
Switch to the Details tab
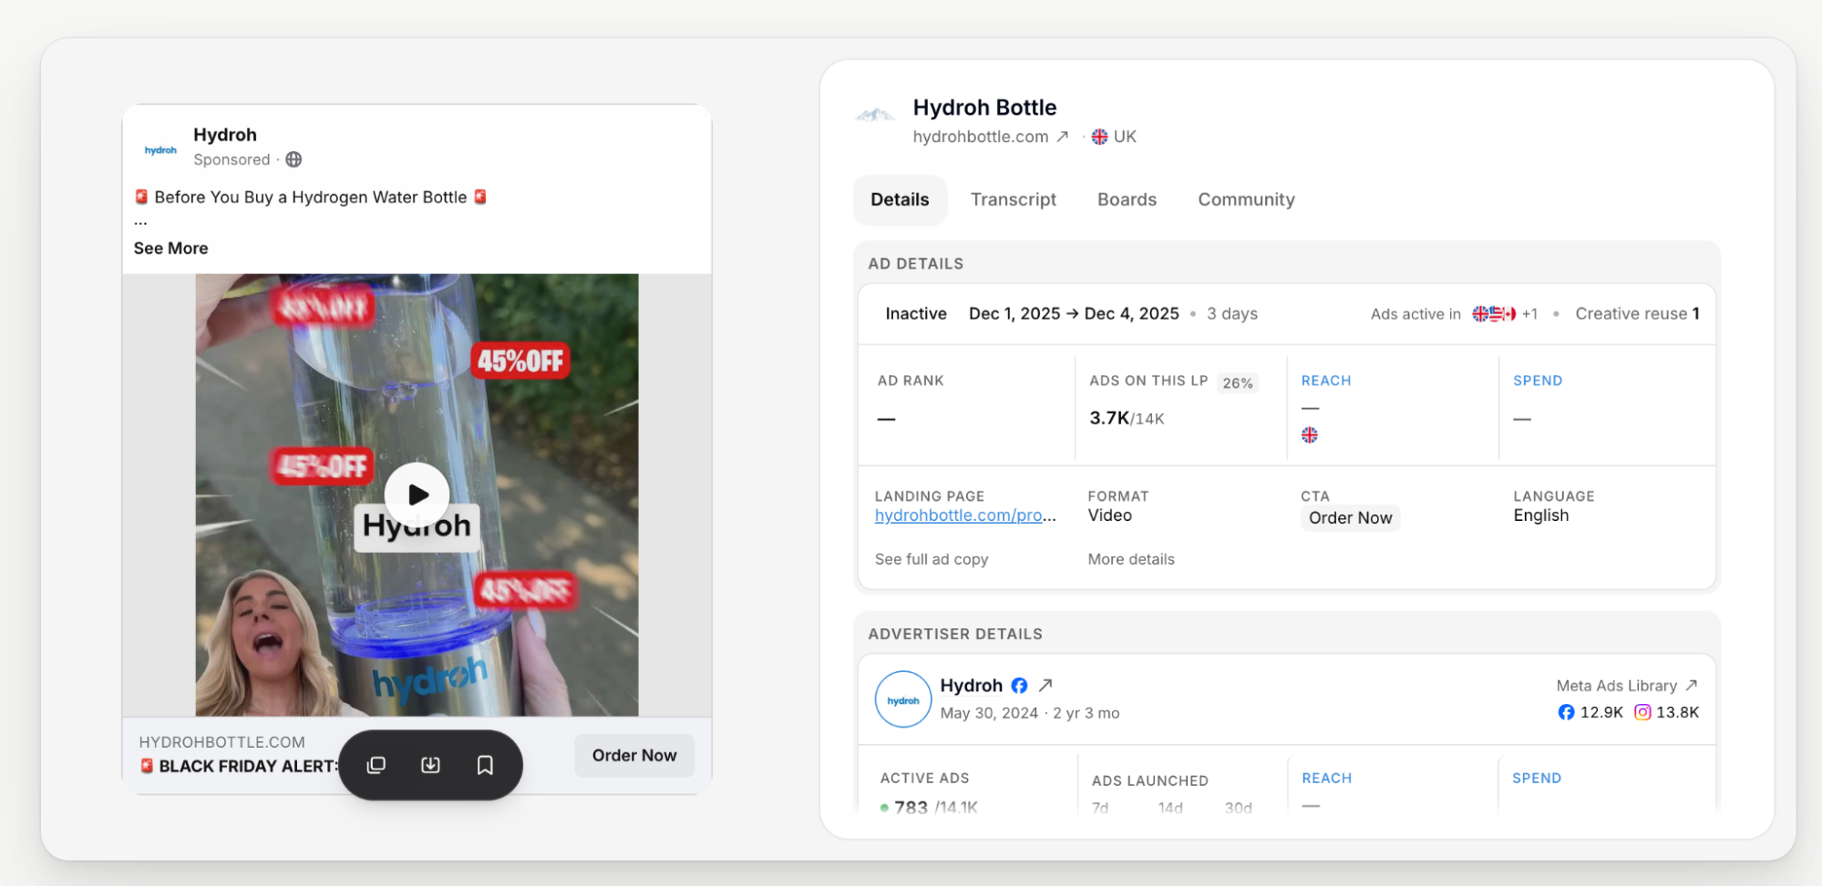click(900, 199)
